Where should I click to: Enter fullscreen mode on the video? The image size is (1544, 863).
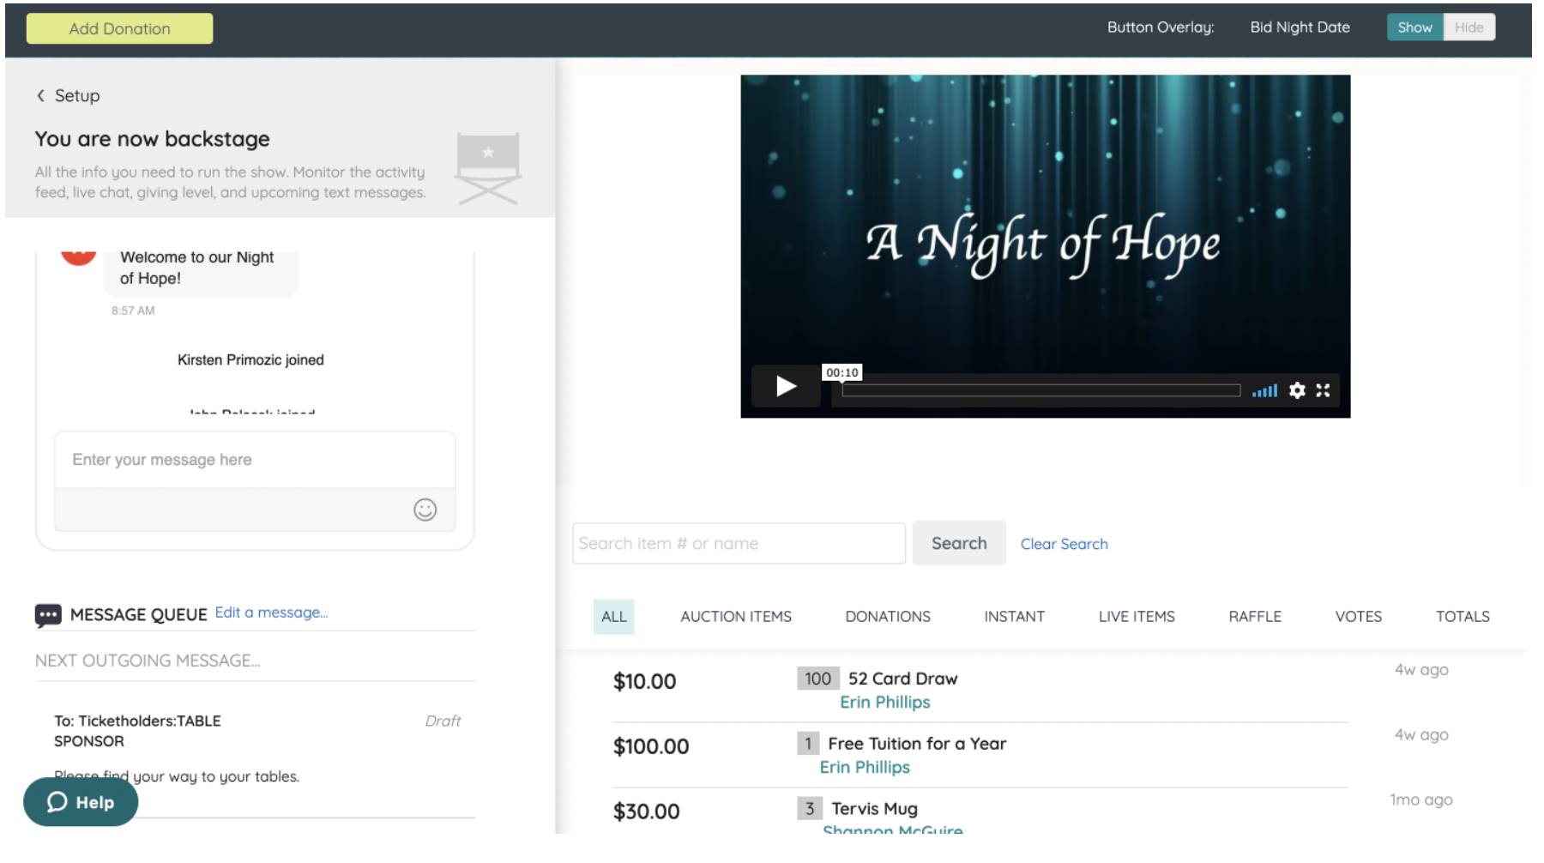(1323, 390)
